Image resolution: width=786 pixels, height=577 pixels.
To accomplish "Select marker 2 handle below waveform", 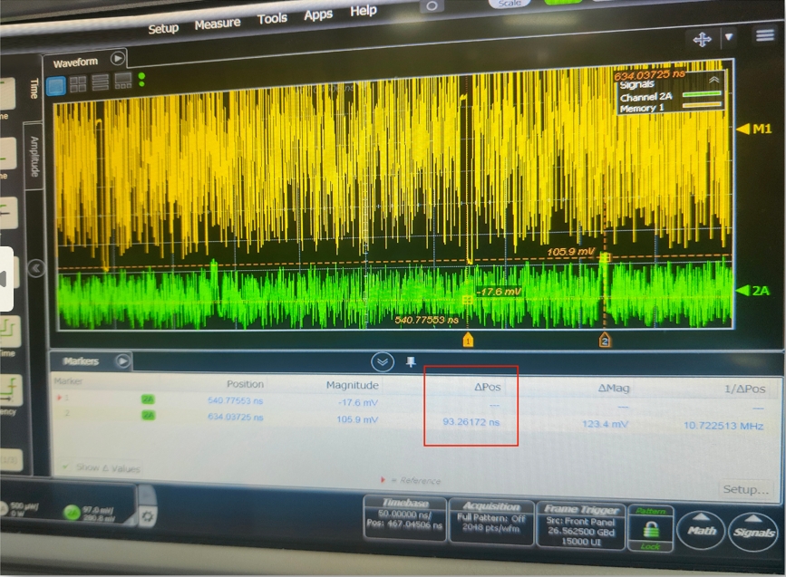I will [x=605, y=340].
